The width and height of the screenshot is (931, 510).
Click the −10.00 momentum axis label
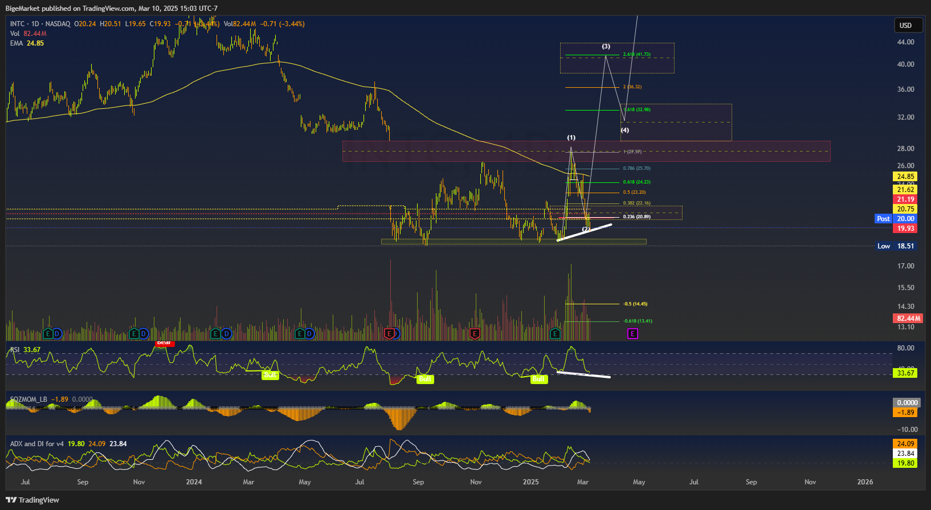(907, 430)
